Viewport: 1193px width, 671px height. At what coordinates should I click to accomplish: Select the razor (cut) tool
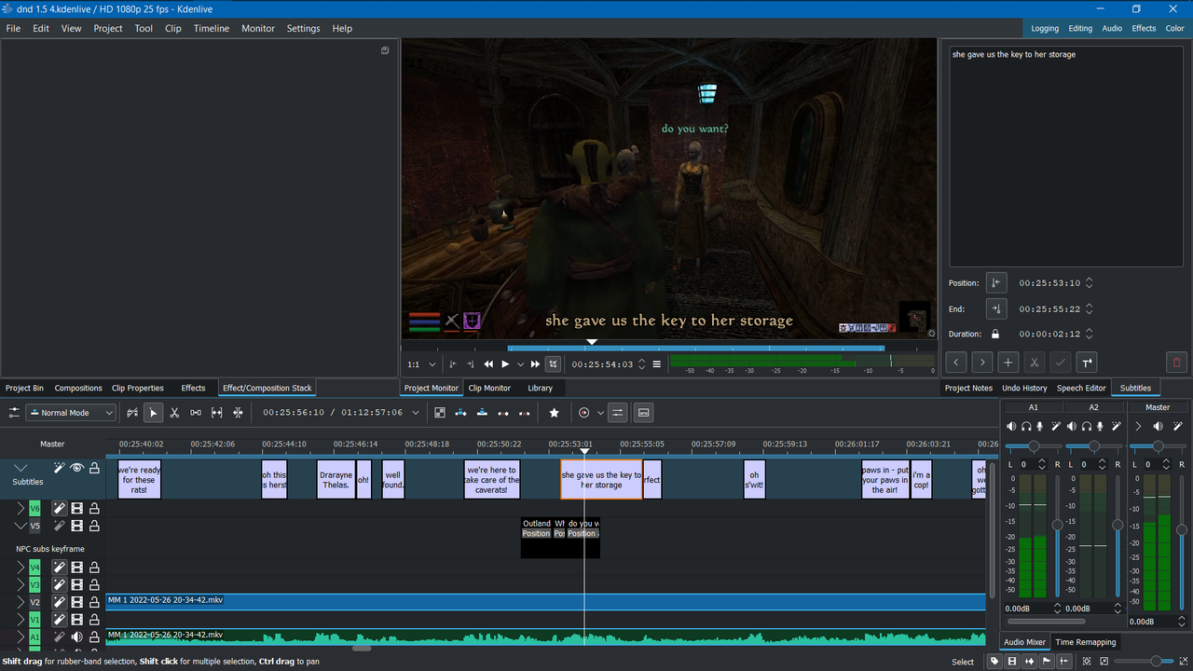(174, 413)
